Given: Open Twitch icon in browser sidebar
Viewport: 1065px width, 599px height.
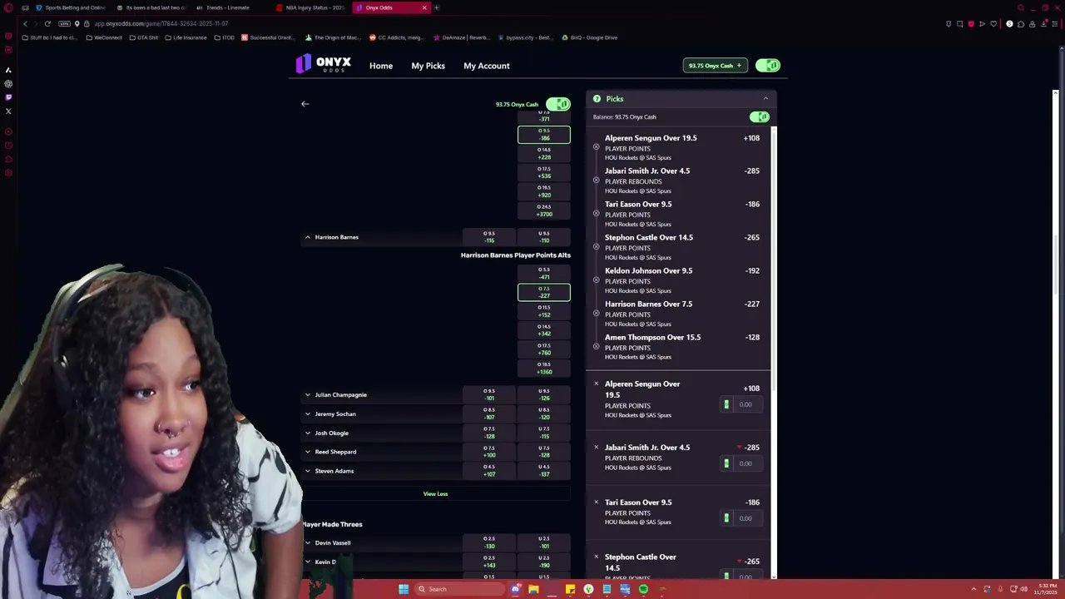Looking at the screenshot, I should point(8,97).
